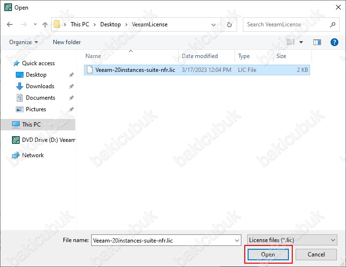Click Veeam icon in title bar
346x267 pixels.
pos(8,7)
